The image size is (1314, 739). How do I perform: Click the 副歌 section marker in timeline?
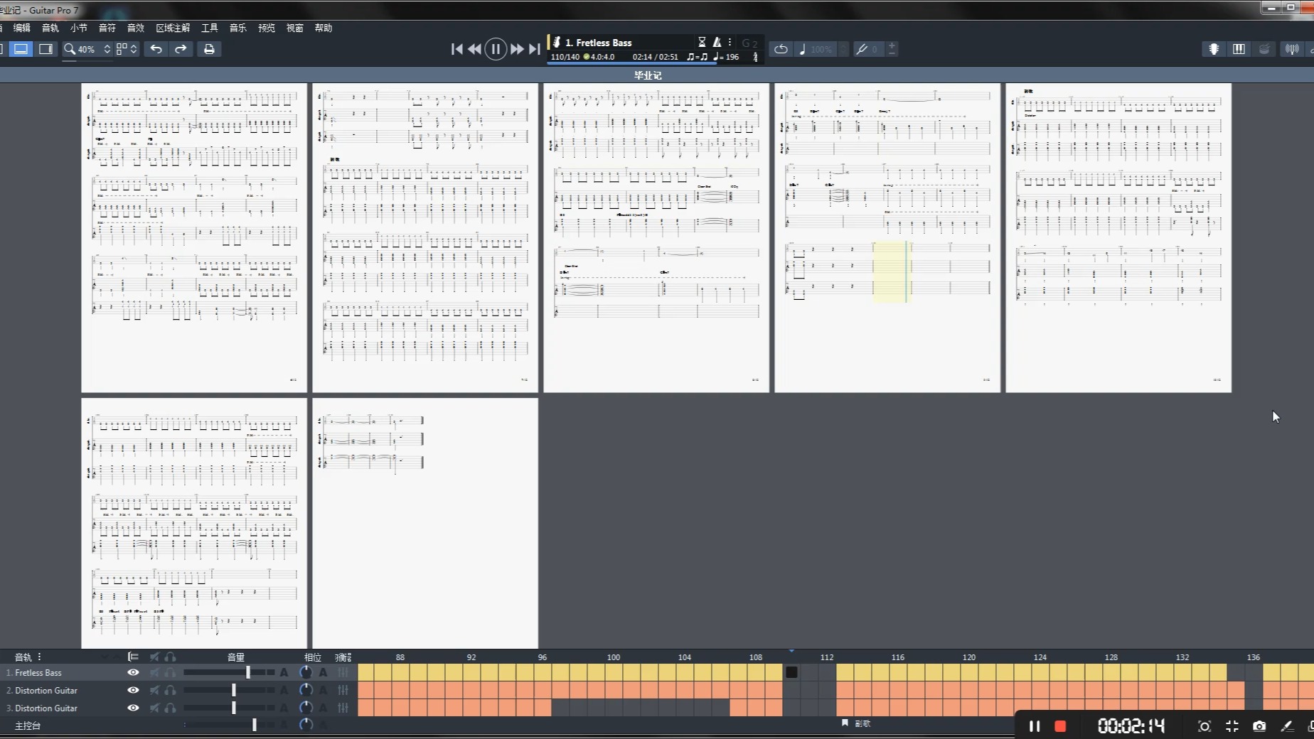(x=856, y=723)
